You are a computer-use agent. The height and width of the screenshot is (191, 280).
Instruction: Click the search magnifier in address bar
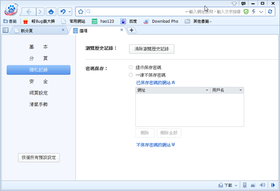pyautogui.click(x=88, y=12)
